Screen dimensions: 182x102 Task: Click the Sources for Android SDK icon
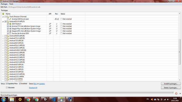(x=10, y=33)
